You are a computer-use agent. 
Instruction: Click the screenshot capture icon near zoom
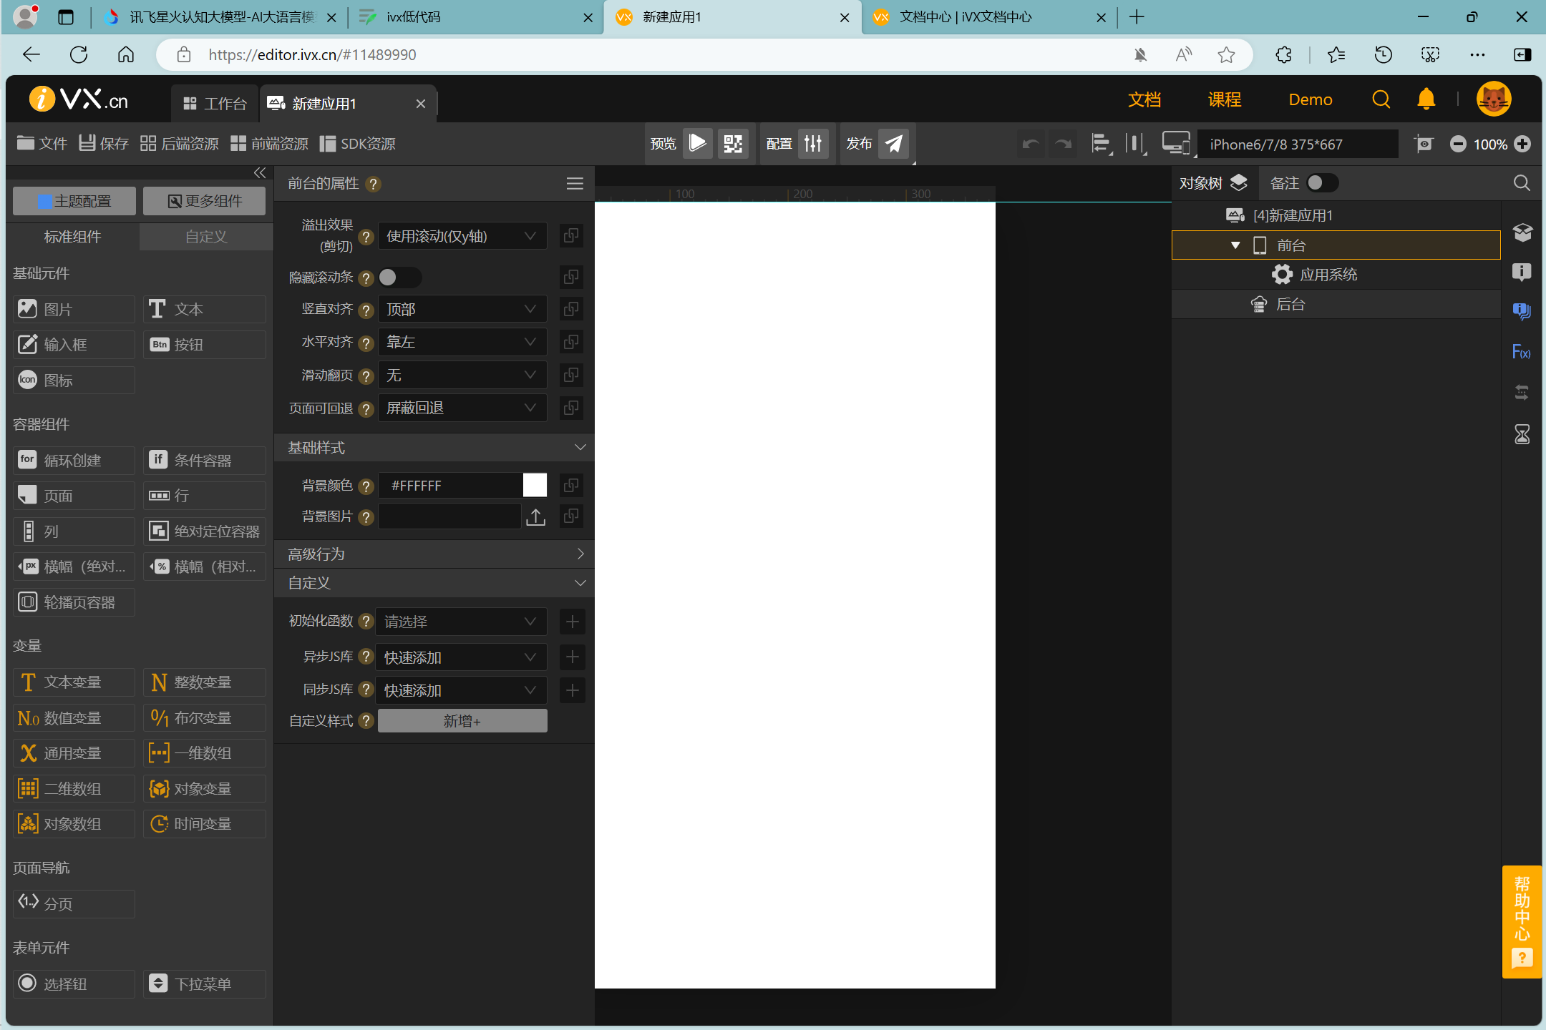point(1424,144)
